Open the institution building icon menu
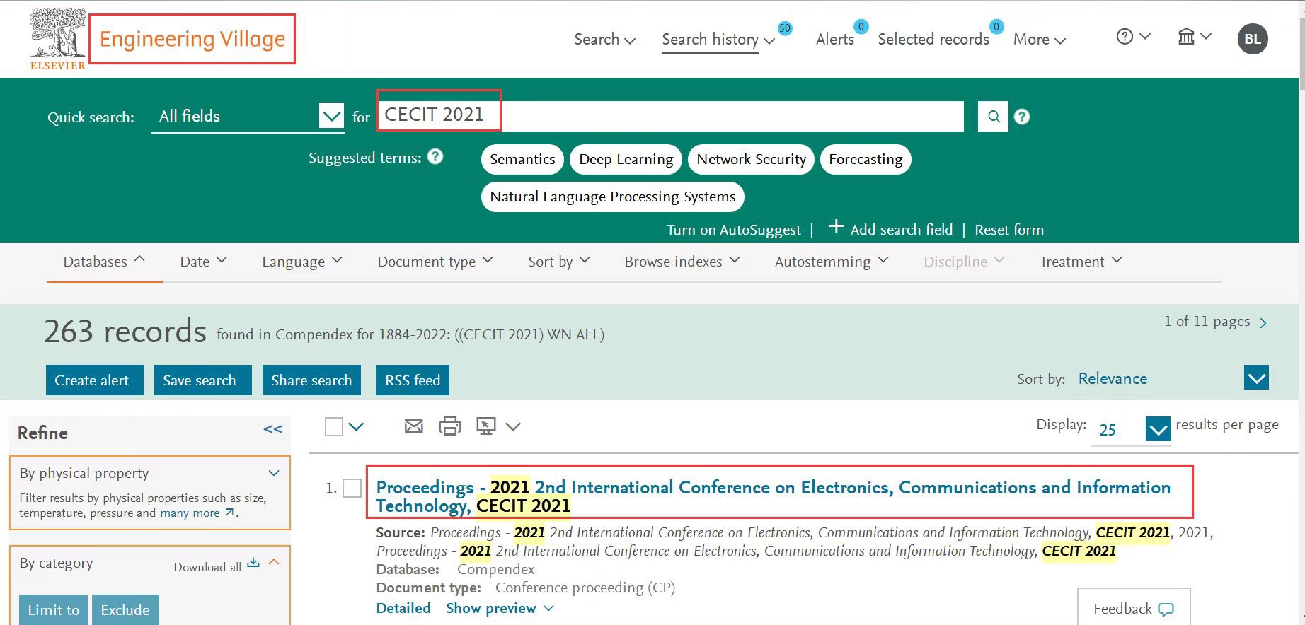This screenshot has width=1305, height=625. point(1193,37)
